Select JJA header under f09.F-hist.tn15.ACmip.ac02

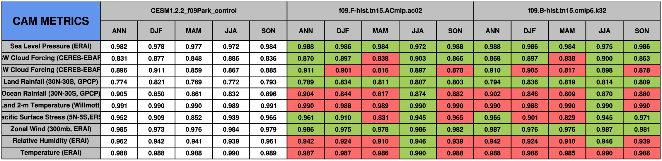[x=417, y=31]
